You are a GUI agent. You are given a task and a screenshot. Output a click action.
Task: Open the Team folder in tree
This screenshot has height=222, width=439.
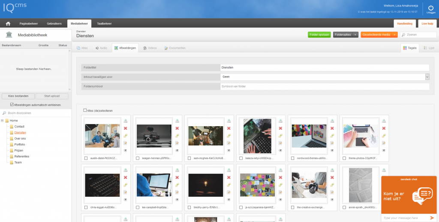point(18,162)
